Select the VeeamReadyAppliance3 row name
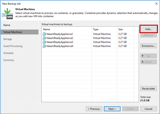The width and height of the screenshot is (160, 114). click(60, 42)
